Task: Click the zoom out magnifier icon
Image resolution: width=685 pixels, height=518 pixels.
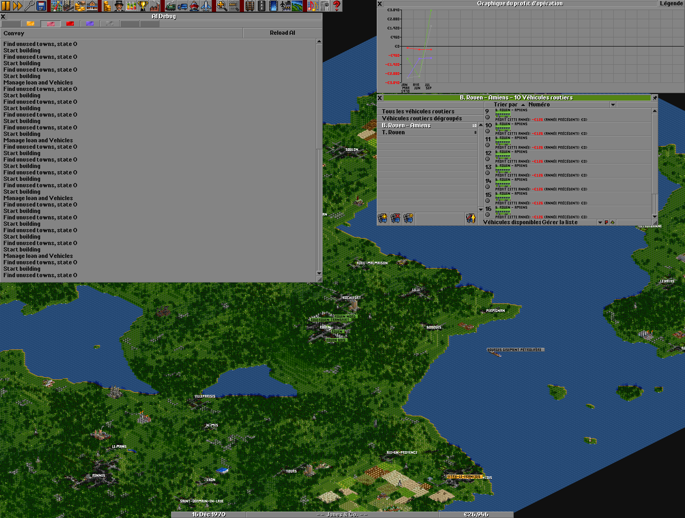Action: 234,6
